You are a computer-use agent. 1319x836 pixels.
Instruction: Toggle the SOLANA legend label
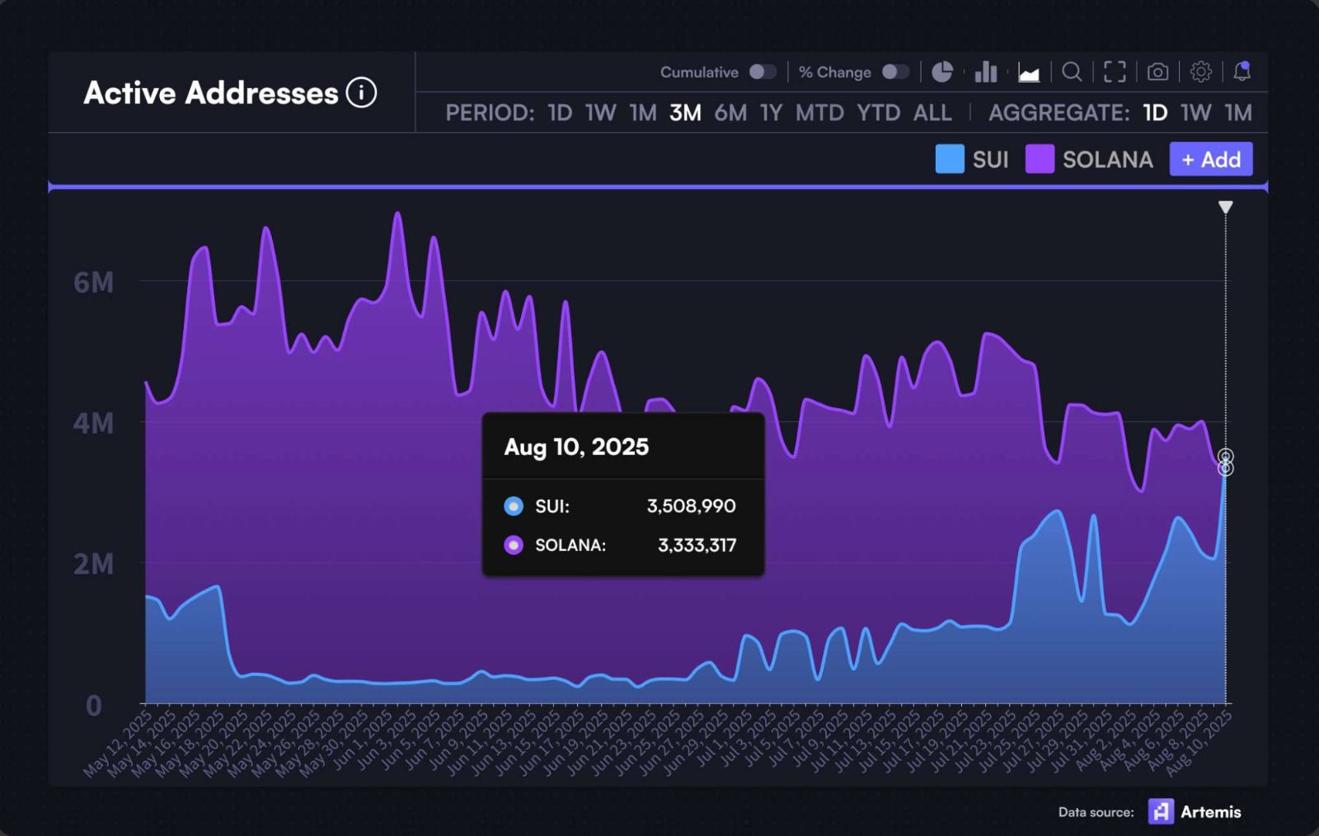point(1108,159)
